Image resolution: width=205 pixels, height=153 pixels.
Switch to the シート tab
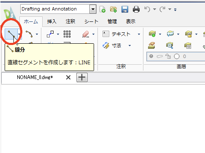[x=91, y=21]
